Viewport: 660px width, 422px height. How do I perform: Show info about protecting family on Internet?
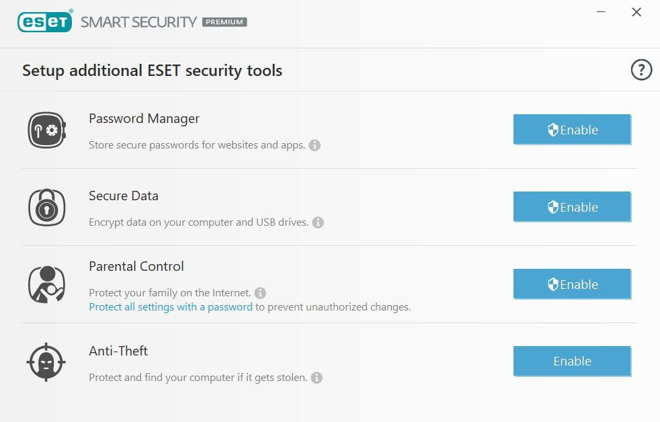[260, 292]
